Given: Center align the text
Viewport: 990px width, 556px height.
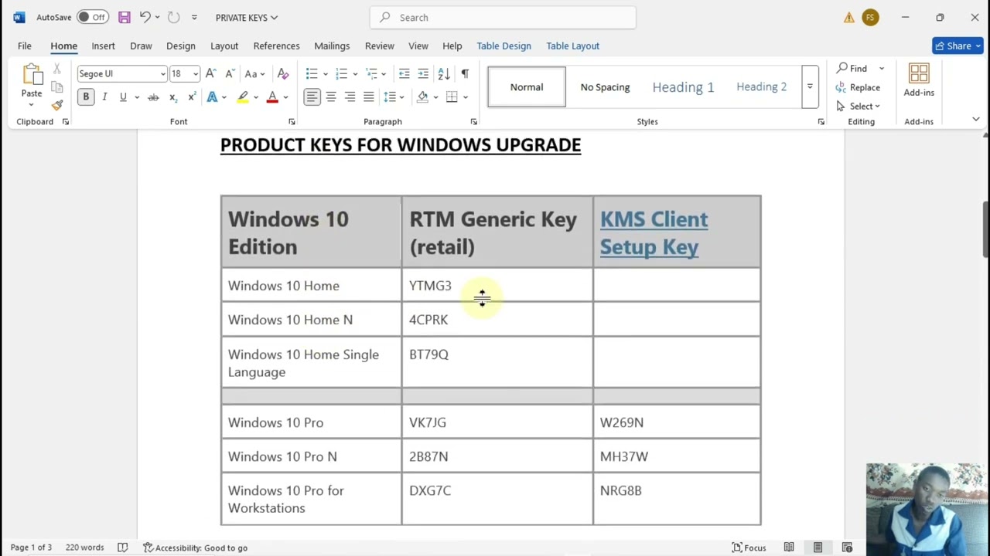Looking at the screenshot, I should tap(331, 97).
